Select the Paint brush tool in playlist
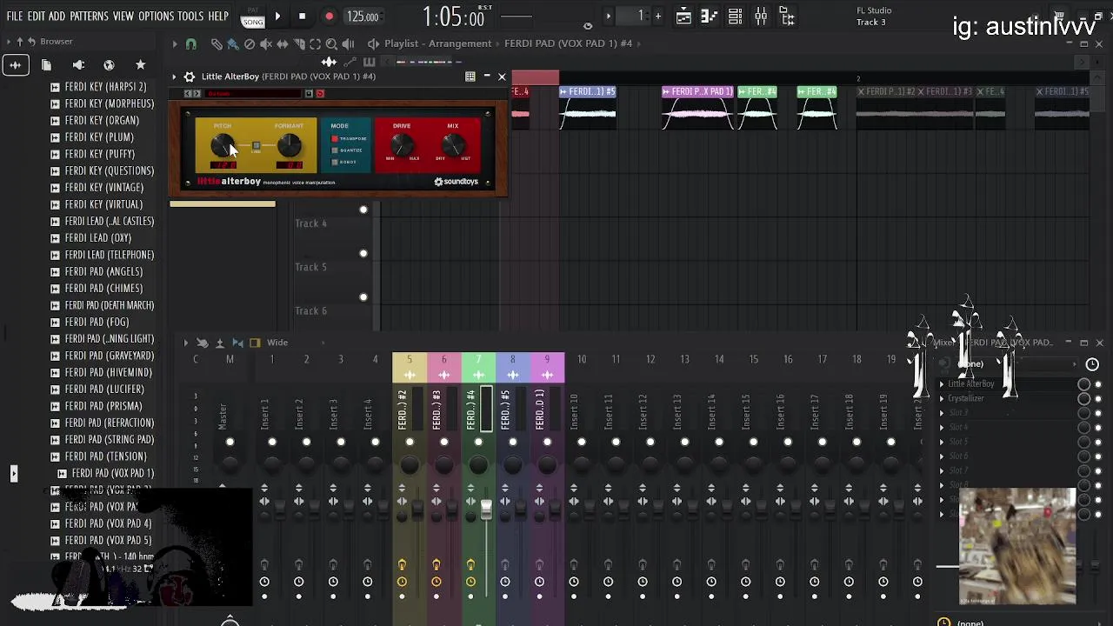1113x626 pixels. click(x=233, y=43)
